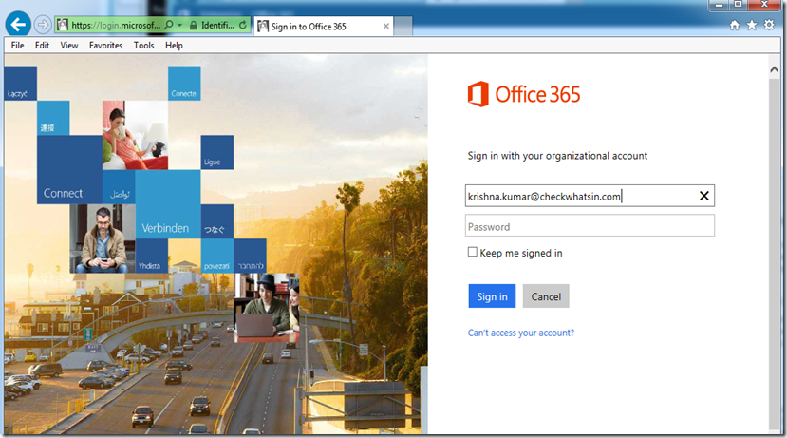Open the Help menu
The height and width of the screenshot is (438, 787).
coord(174,46)
